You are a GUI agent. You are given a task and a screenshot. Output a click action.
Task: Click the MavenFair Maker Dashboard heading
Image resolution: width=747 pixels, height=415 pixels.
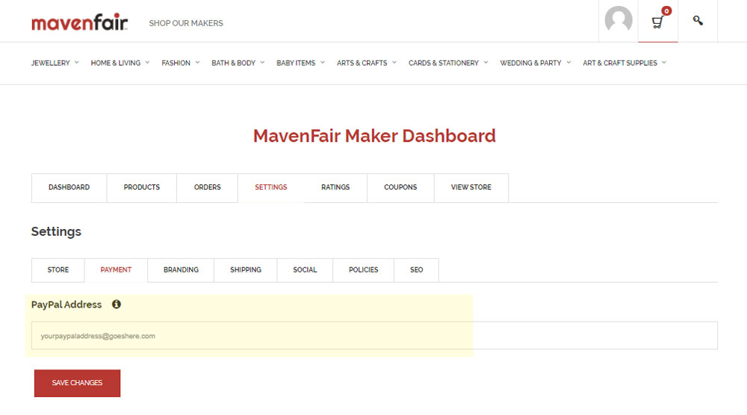[x=374, y=136]
